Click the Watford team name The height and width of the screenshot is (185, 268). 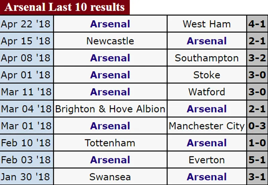pos(207,92)
